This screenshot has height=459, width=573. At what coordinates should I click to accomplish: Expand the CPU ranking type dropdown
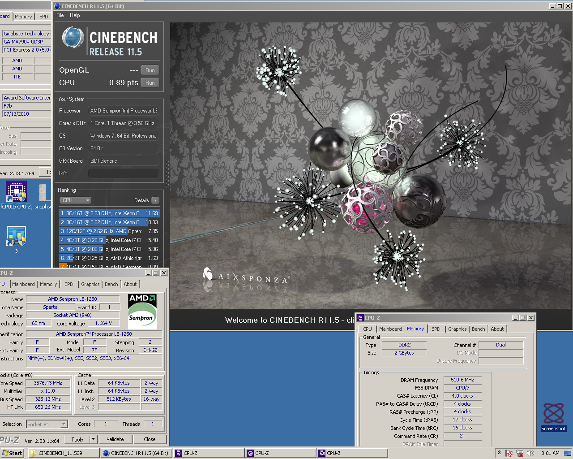pos(75,200)
